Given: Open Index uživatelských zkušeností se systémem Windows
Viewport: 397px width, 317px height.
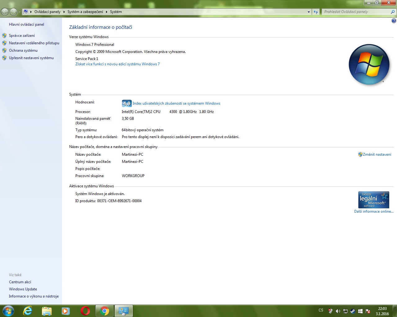Looking at the screenshot, I should [176, 103].
